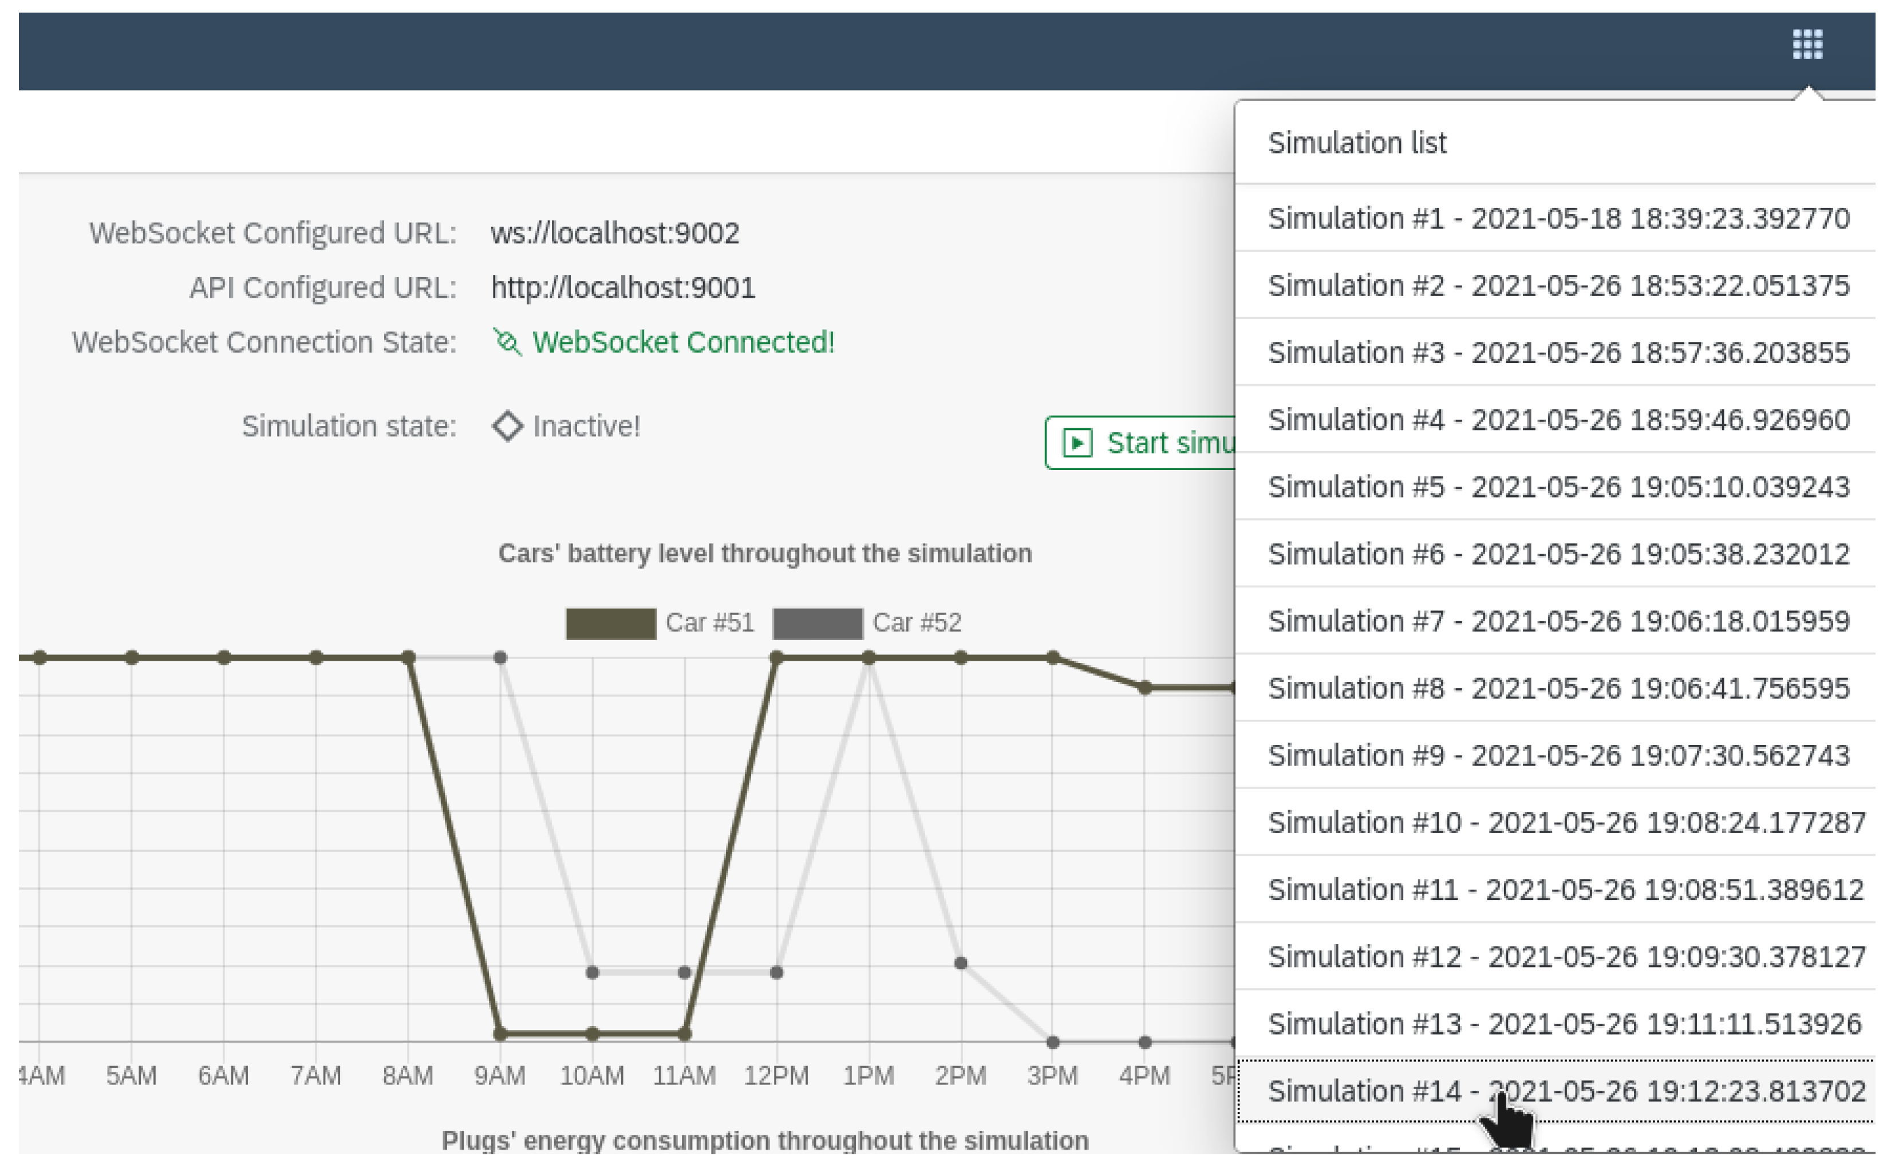Click the WebSocket Connected! status text
The image size is (1891, 1172).
tap(683, 342)
